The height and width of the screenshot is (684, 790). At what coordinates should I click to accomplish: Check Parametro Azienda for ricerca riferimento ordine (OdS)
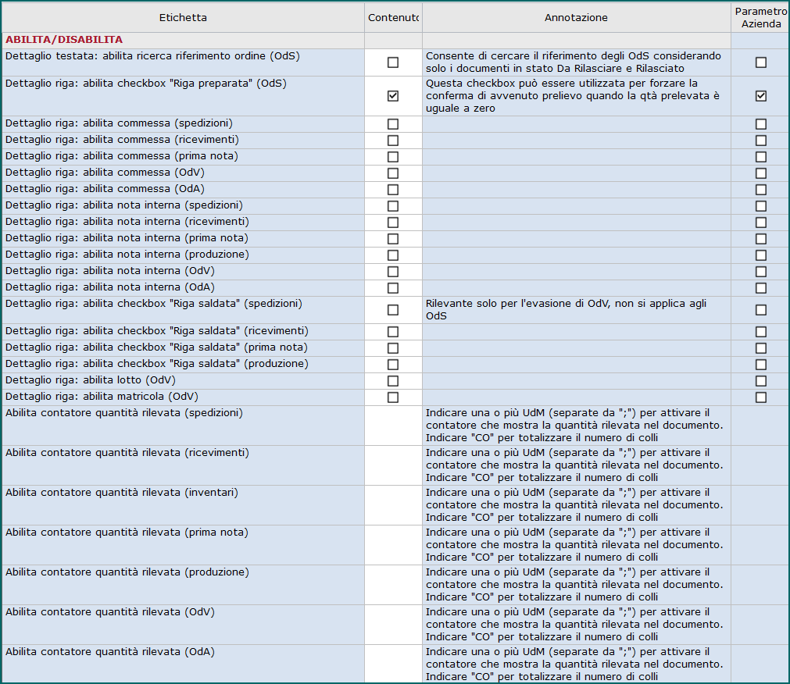[761, 62]
